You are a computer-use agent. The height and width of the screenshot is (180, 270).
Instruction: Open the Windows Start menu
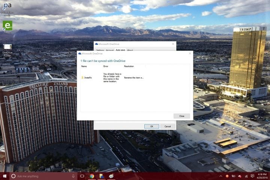[x=4, y=176]
